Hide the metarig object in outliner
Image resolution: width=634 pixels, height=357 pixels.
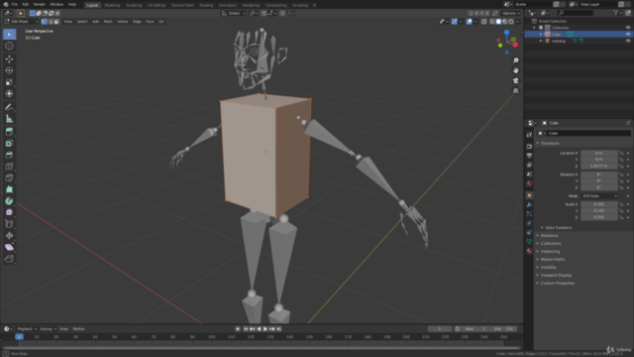point(628,41)
